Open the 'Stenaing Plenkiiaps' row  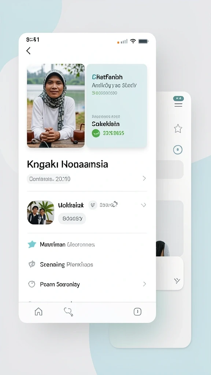tap(87, 264)
